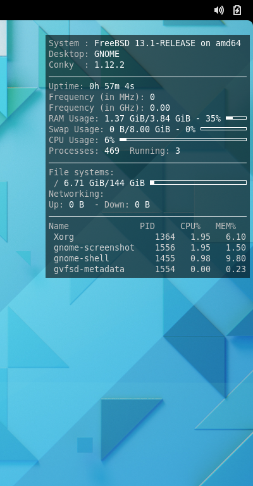The height and width of the screenshot is (486, 253).
Task: Select MEM% value '1.50' for gnome-screenshot
Action: click(236, 248)
